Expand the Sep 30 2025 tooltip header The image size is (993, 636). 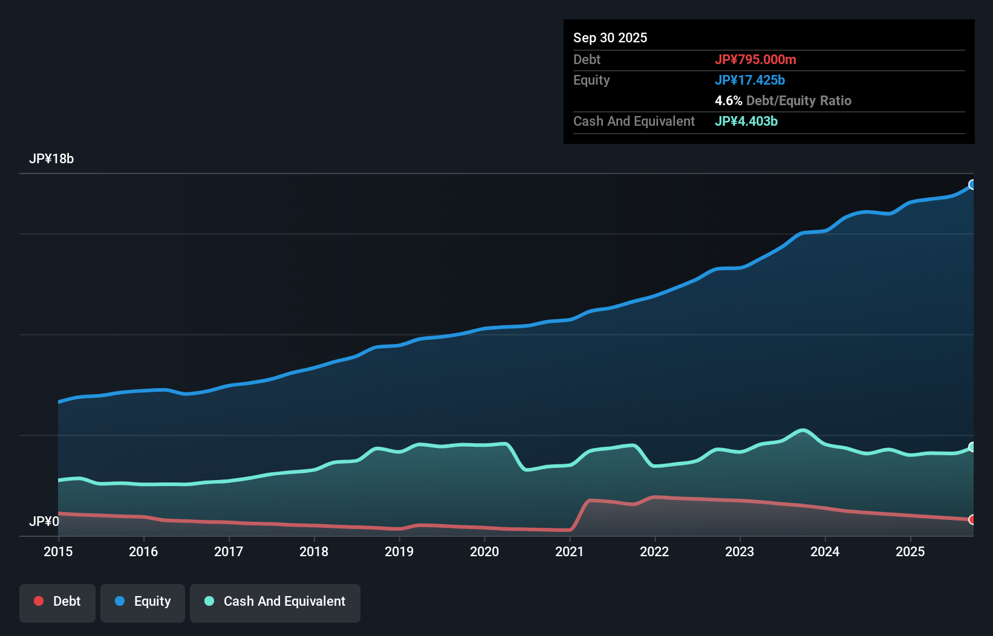point(611,37)
